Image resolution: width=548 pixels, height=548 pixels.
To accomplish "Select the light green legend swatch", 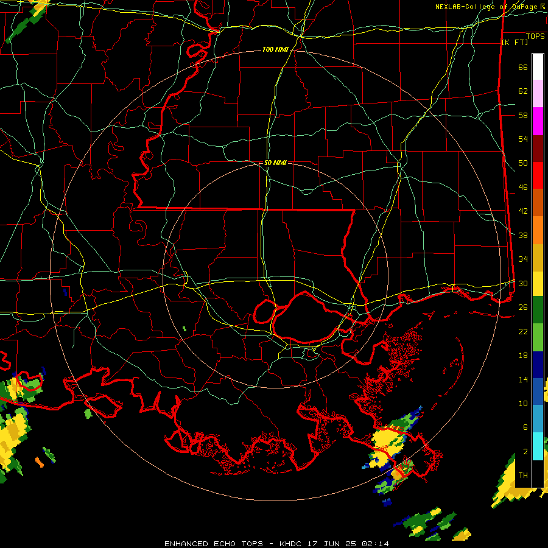I will [538, 337].
